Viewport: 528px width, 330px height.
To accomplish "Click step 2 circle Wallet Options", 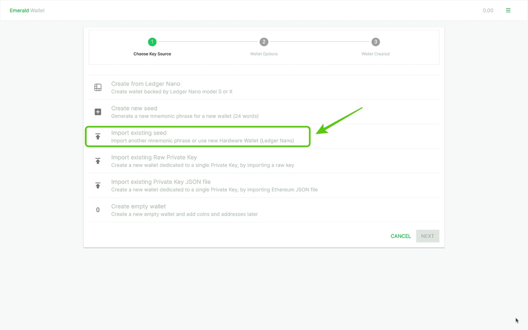I will pos(264,42).
